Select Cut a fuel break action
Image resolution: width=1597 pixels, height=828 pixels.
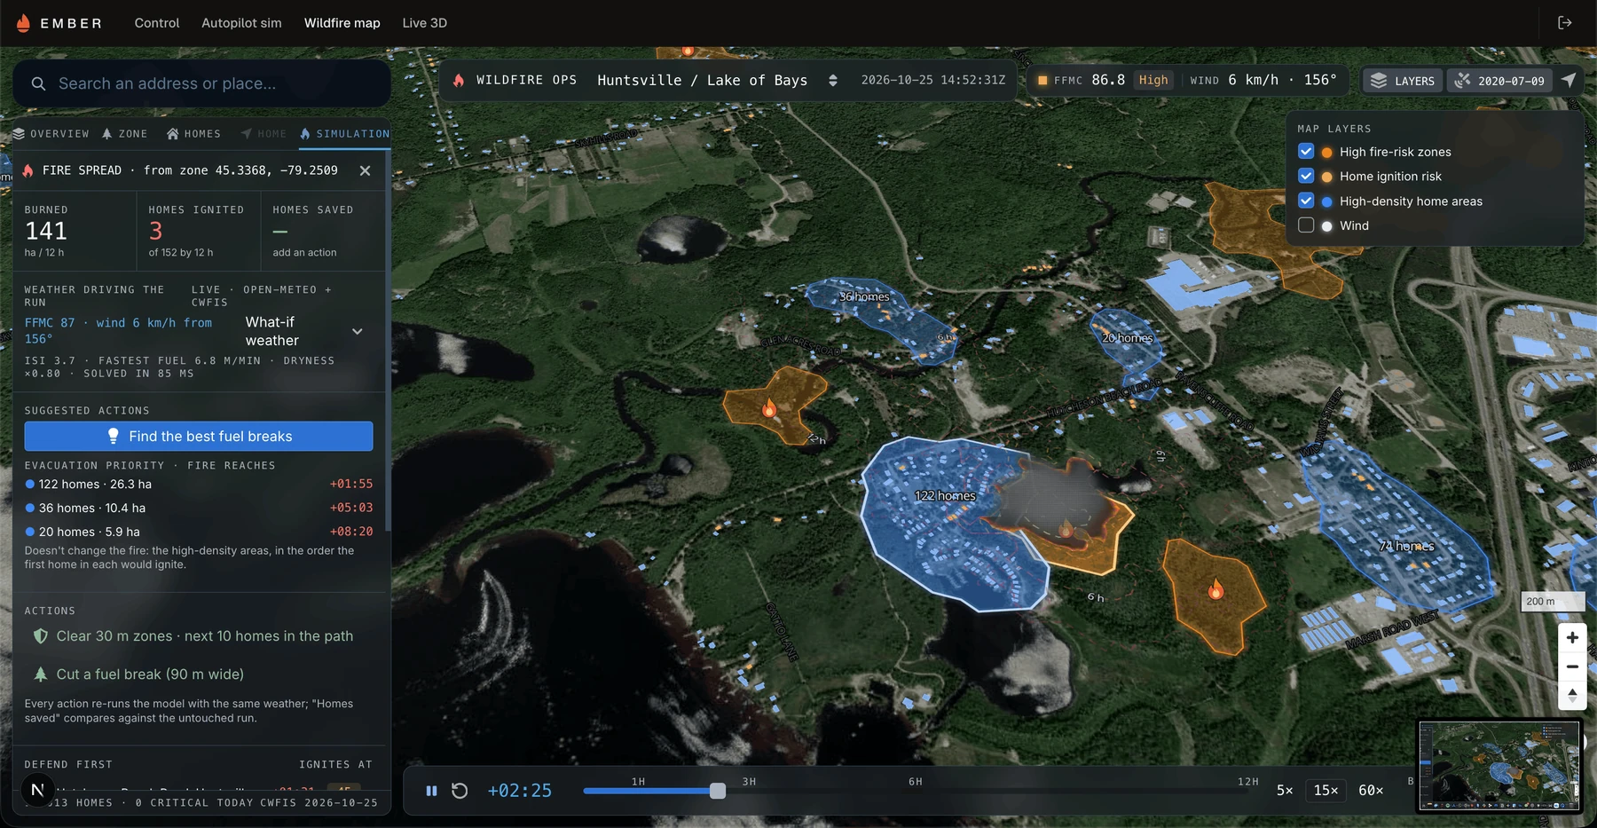(199, 674)
